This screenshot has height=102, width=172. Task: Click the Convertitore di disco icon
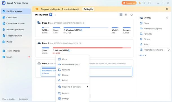pyautogui.click(x=4, y=24)
